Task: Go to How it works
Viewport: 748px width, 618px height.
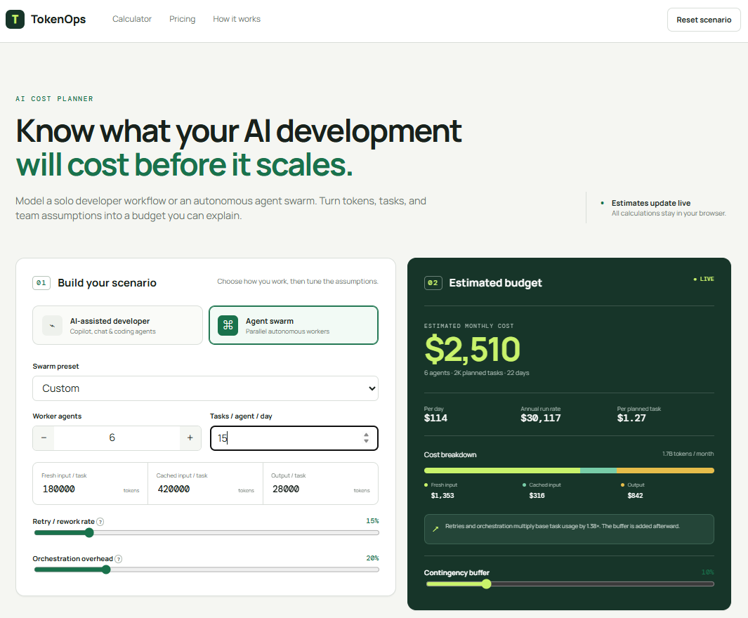Action: (x=237, y=19)
